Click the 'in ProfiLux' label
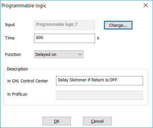The image size is (153, 128). pos(17,94)
